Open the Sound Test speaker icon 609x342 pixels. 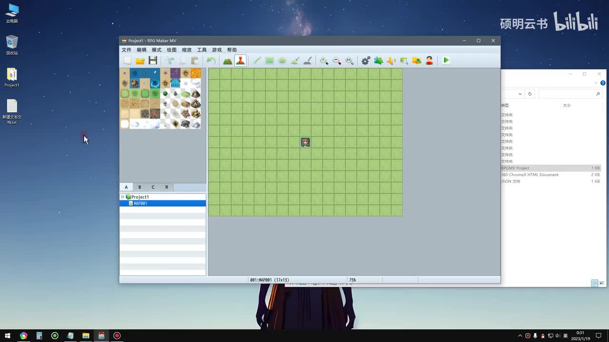tap(391, 60)
